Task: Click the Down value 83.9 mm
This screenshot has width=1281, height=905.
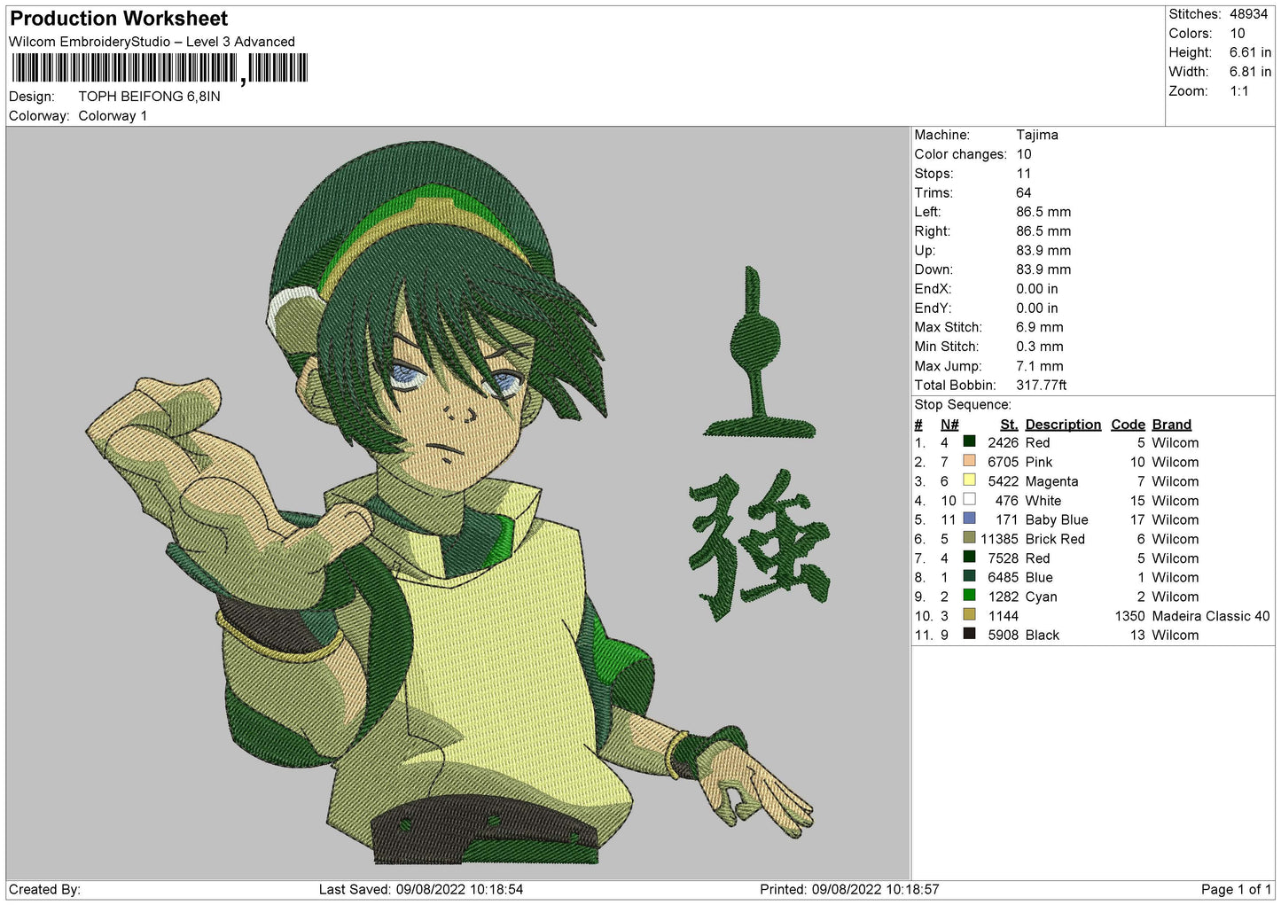Action: (x=1043, y=269)
